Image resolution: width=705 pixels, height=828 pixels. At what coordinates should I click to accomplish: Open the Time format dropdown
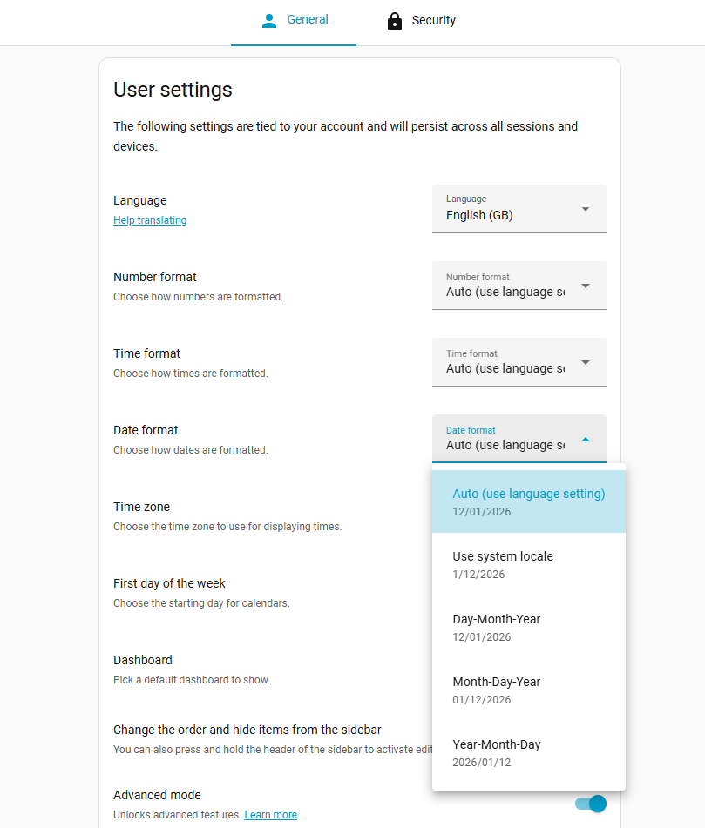(519, 362)
